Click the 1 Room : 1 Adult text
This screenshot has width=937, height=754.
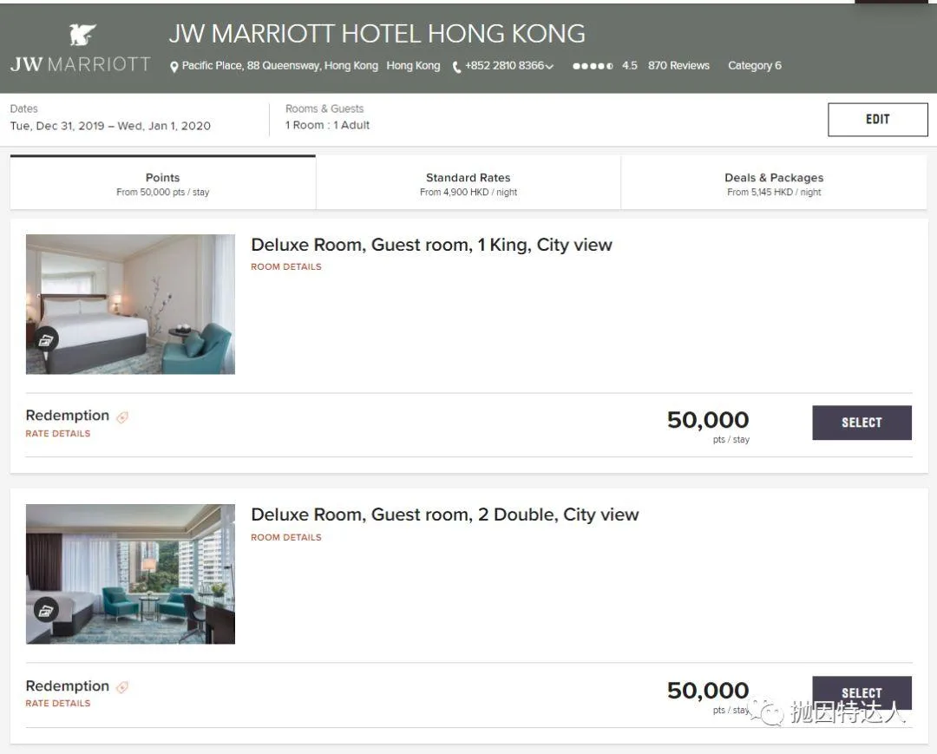click(x=327, y=125)
